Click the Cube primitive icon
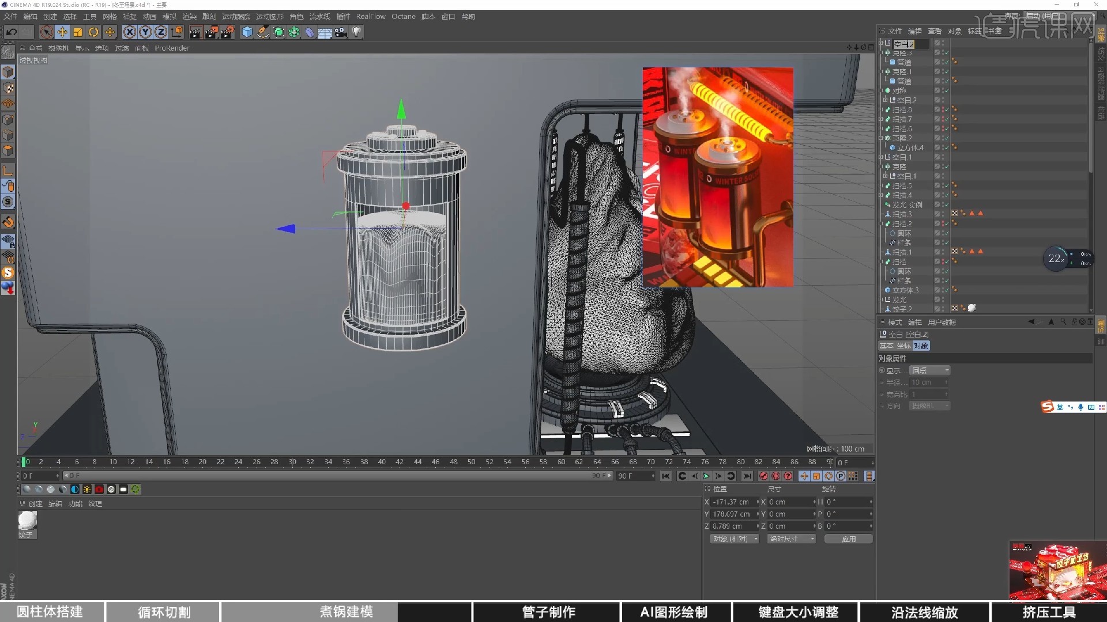This screenshot has height=622, width=1107. tap(247, 32)
